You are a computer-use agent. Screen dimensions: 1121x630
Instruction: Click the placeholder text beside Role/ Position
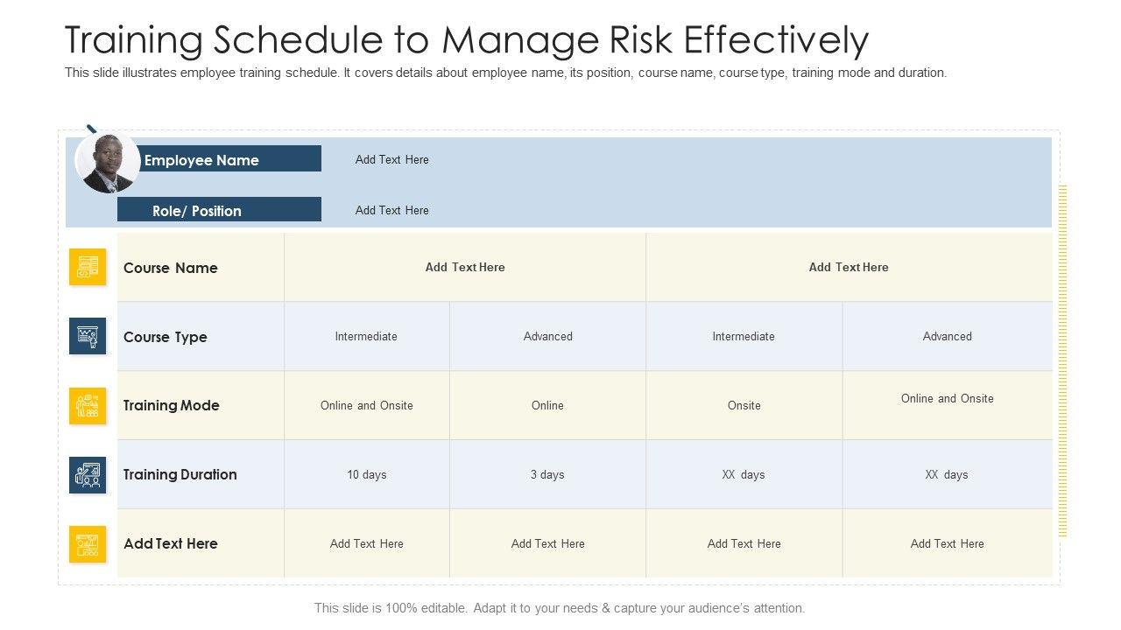391,210
